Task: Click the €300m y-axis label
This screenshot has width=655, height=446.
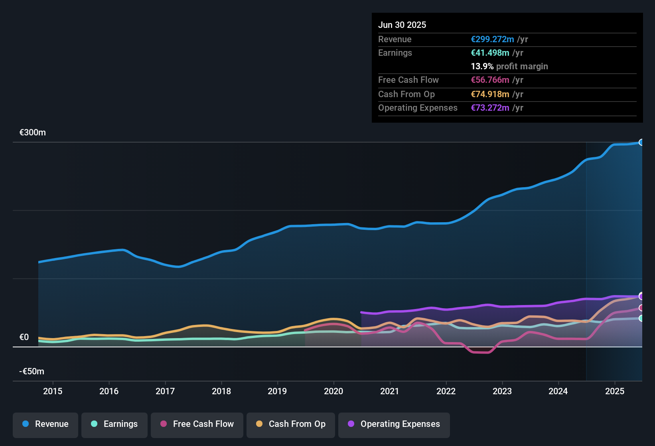Action: pyautogui.click(x=33, y=133)
